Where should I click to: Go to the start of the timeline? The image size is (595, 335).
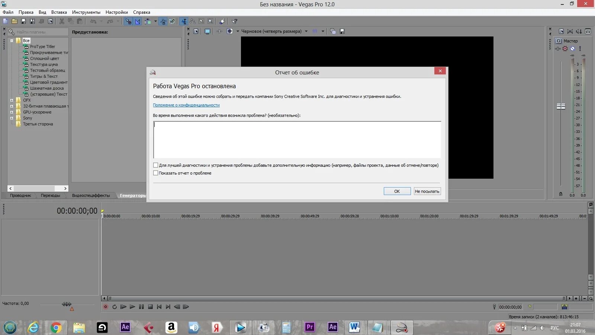(x=159, y=307)
